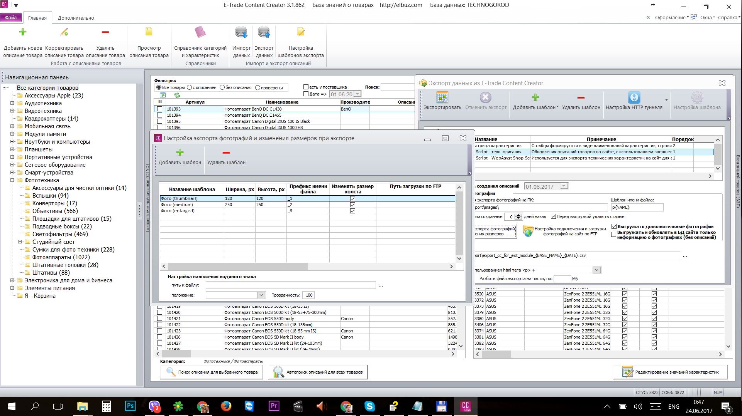Click the auto-search descriptions for all products icon
The width and height of the screenshot is (742, 416).
point(278,372)
